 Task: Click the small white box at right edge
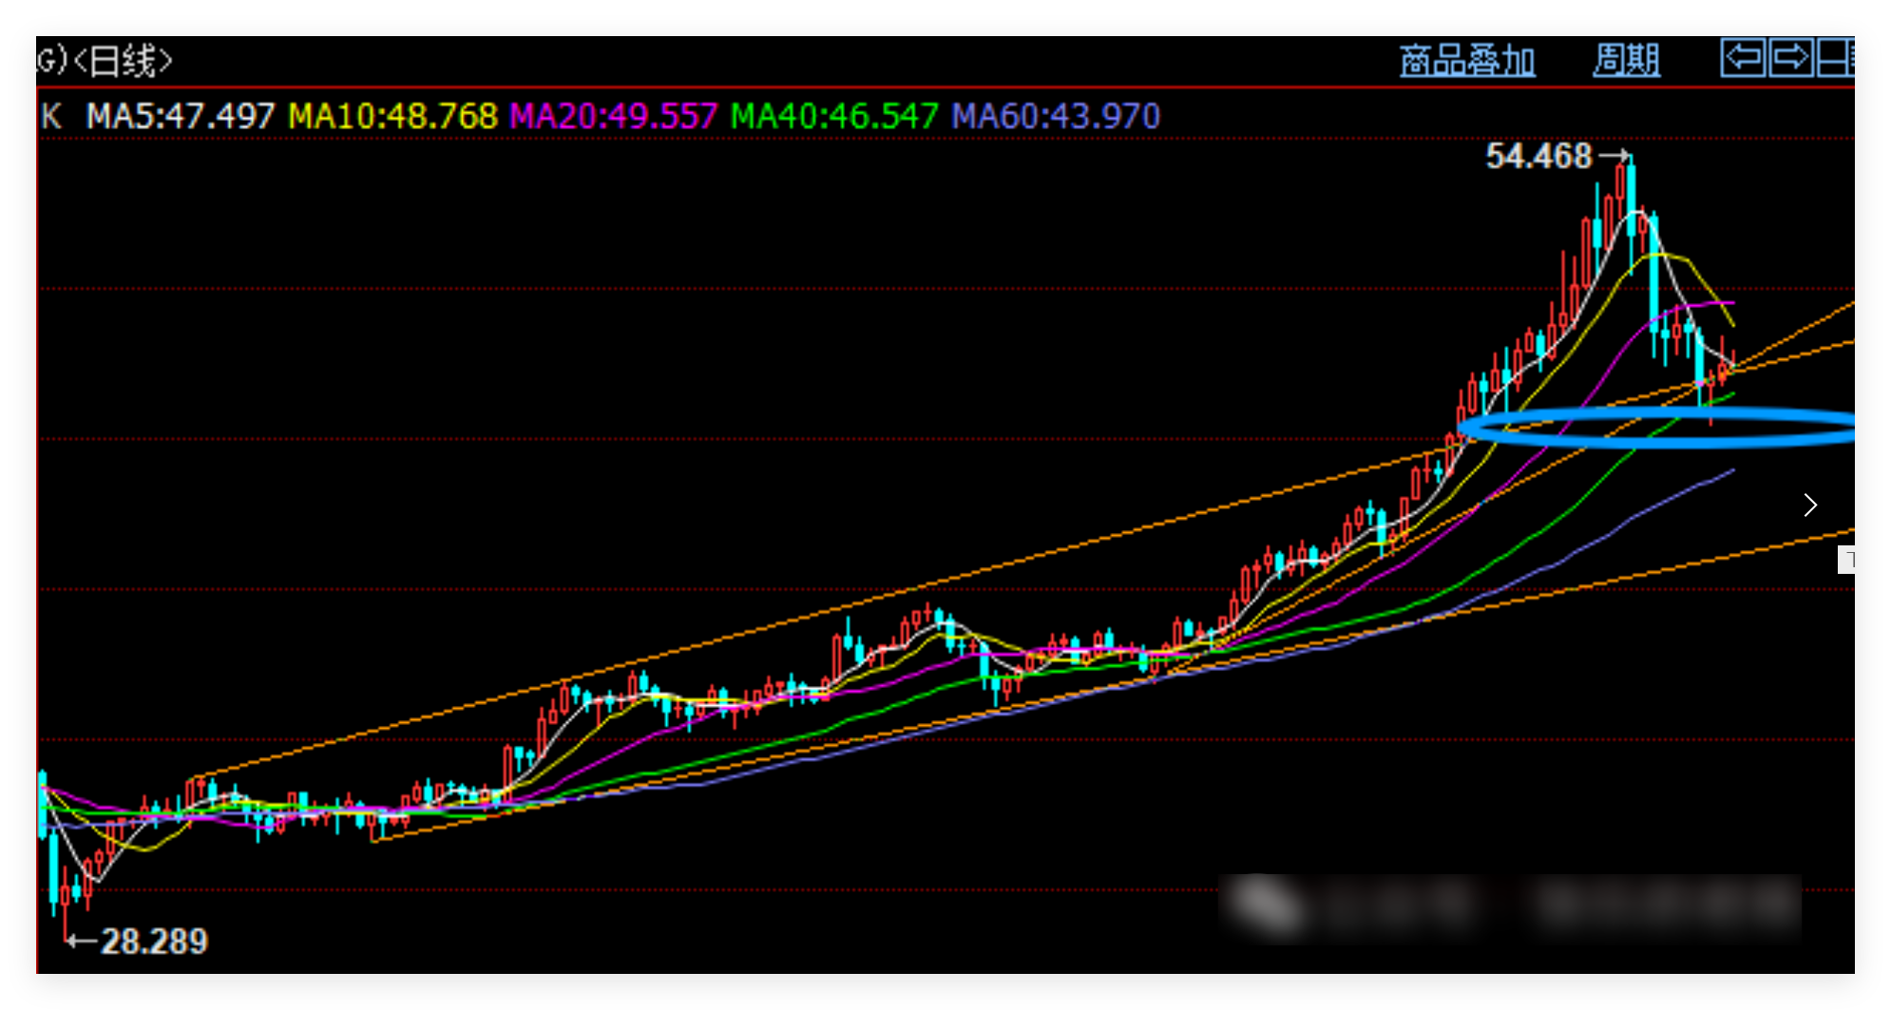[1845, 560]
